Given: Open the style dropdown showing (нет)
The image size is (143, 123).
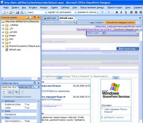Looking at the screenshot, I should (x=46, y=12).
